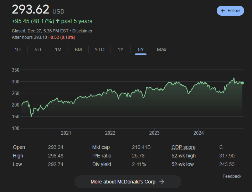Select the 5D time range tab

pyautogui.click(x=38, y=50)
